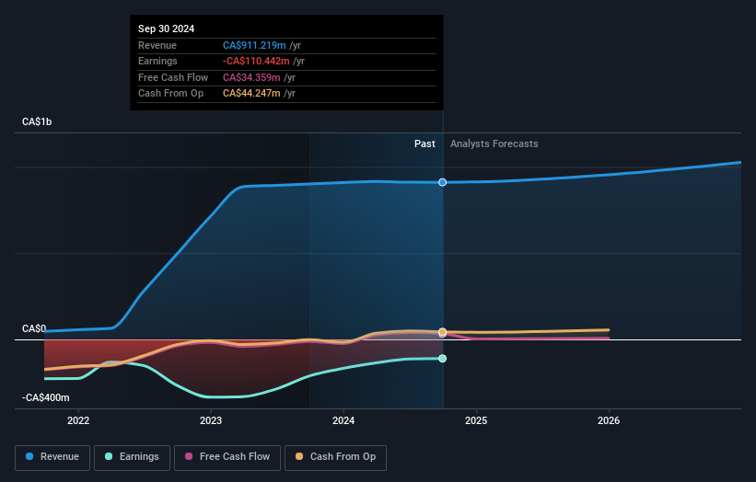Click the Past section label

(x=425, y=143)
